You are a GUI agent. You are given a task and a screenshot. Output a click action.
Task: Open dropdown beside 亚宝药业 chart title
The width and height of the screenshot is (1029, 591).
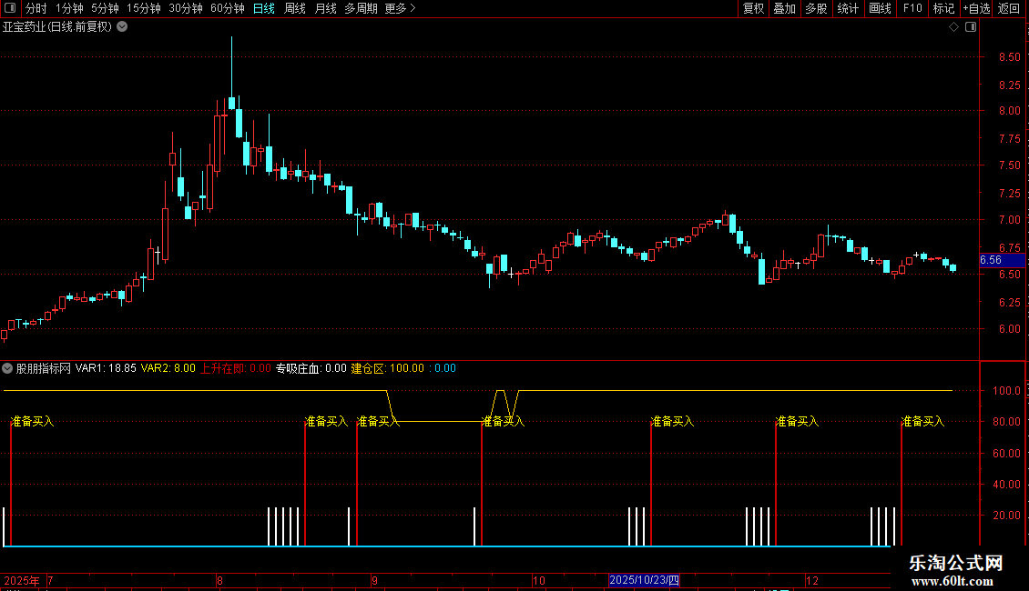coord(122,27)
